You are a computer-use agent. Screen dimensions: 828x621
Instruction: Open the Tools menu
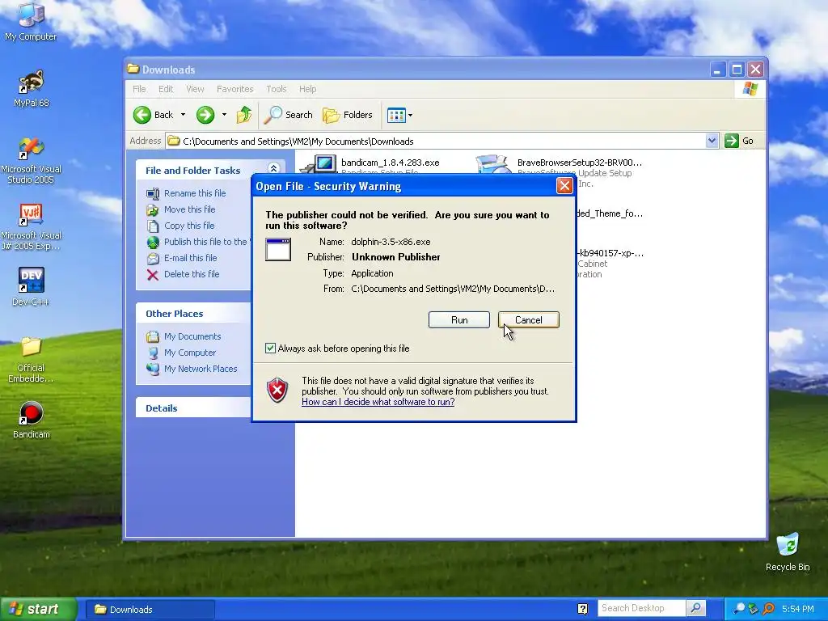tap(277, 89)
